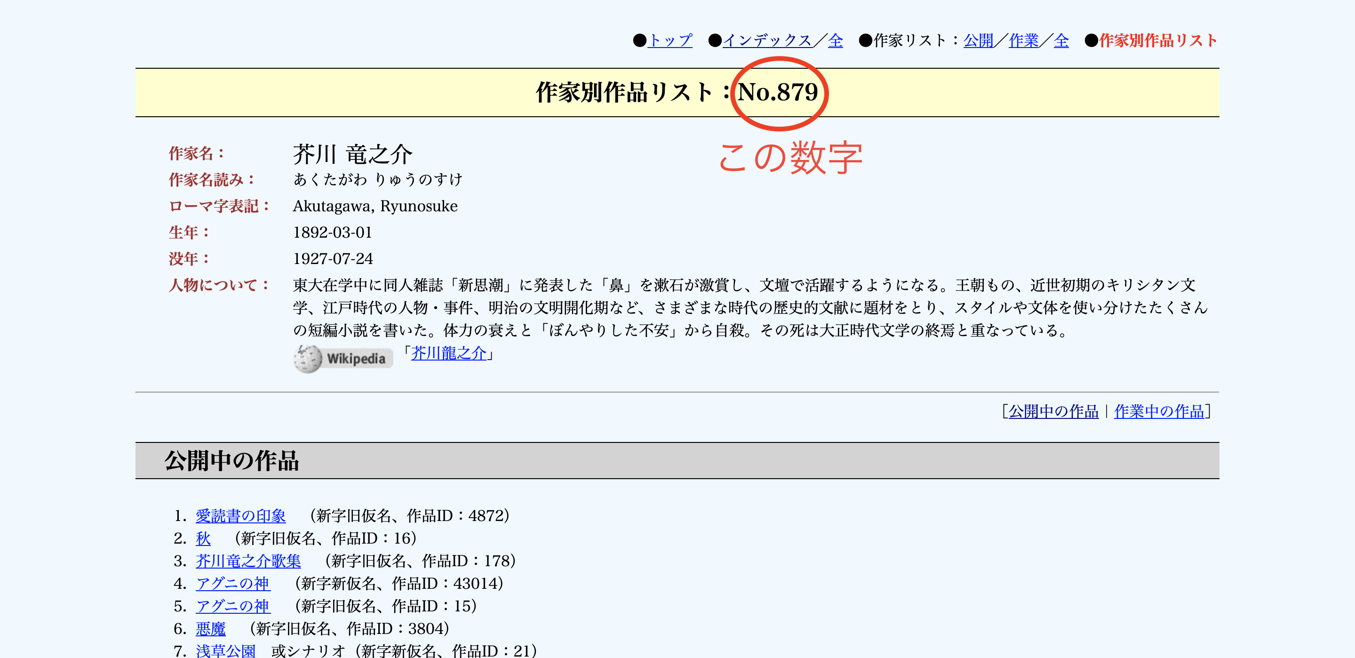Screen dimensions: 1355x658
Task: Open アグニの神 in 新字旧仮名 version
Action: (x=233, y=606)
